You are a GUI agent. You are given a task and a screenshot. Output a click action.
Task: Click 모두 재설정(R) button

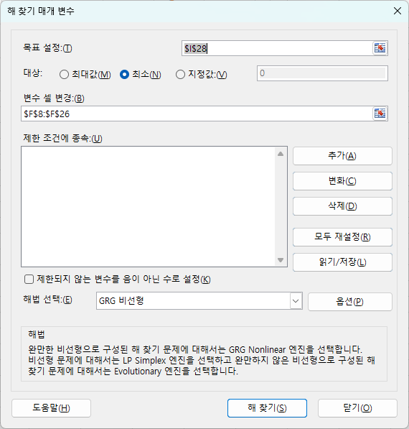pos(342,237)
